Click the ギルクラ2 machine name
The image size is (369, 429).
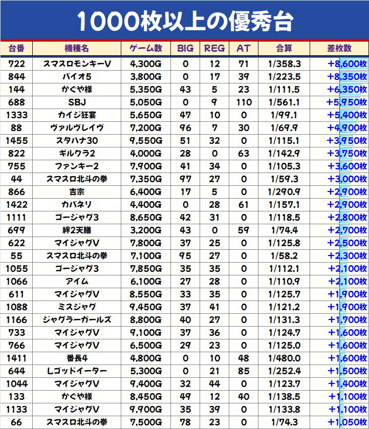click(x=77, y=154)
